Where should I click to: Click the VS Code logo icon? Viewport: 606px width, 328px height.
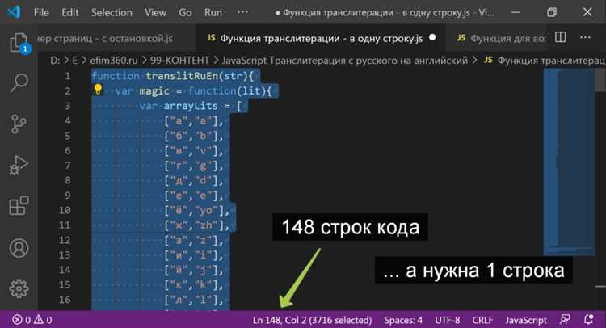14,12
